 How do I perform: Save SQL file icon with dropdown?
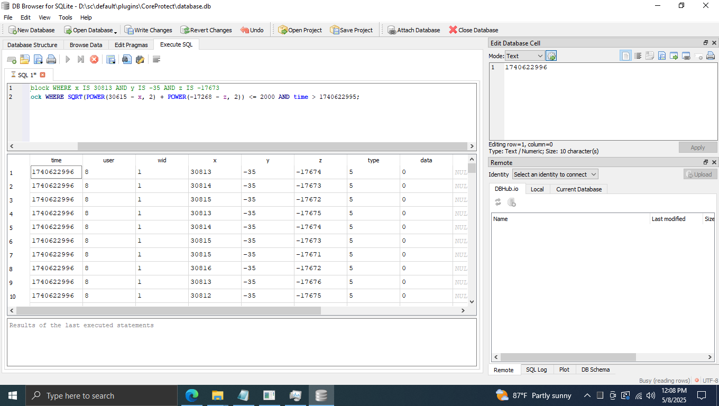click(38, 59)
